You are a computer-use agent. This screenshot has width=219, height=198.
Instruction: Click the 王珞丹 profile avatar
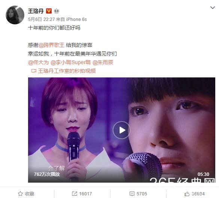pyautogui.click(x=15, y=15)
